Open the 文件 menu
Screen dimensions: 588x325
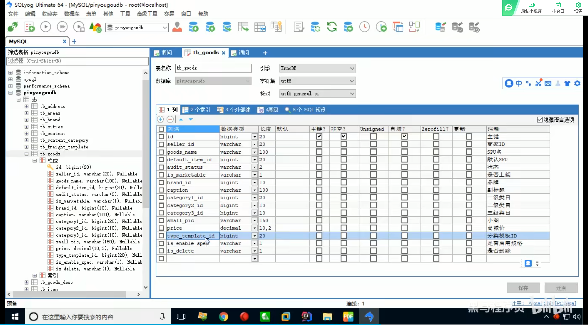tap(13, 14)
